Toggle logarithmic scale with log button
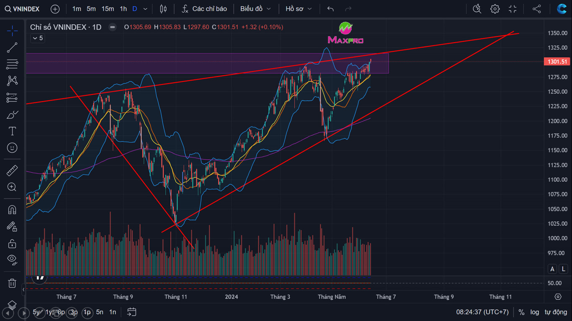The width and height of the screenshot is (572, 321). [535, 312]
